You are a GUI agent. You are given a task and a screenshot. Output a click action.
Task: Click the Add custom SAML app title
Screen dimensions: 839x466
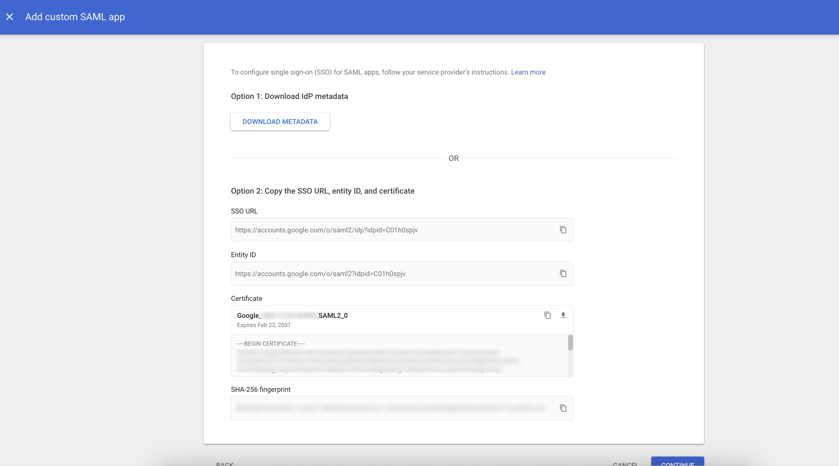tap(75, 17)
